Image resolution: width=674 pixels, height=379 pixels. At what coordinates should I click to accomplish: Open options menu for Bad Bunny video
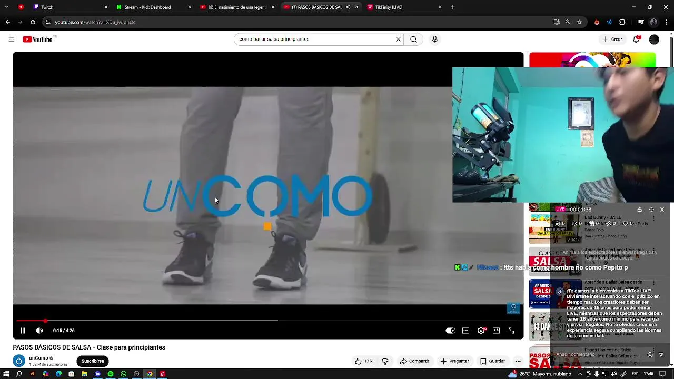click(653, 218)
